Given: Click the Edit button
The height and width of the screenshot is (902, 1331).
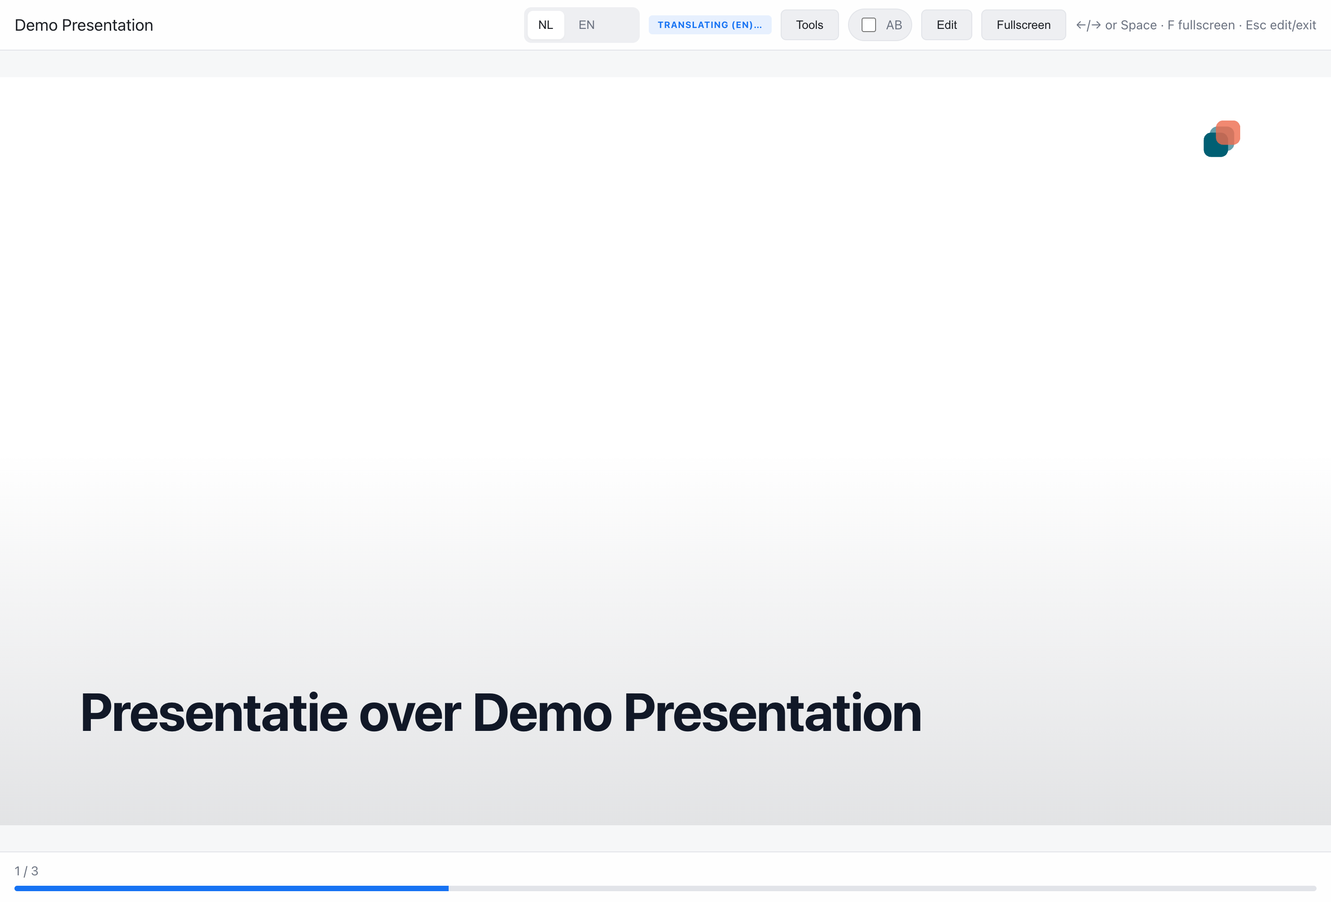Looking at the screenshot, I should tap(946, 25).
